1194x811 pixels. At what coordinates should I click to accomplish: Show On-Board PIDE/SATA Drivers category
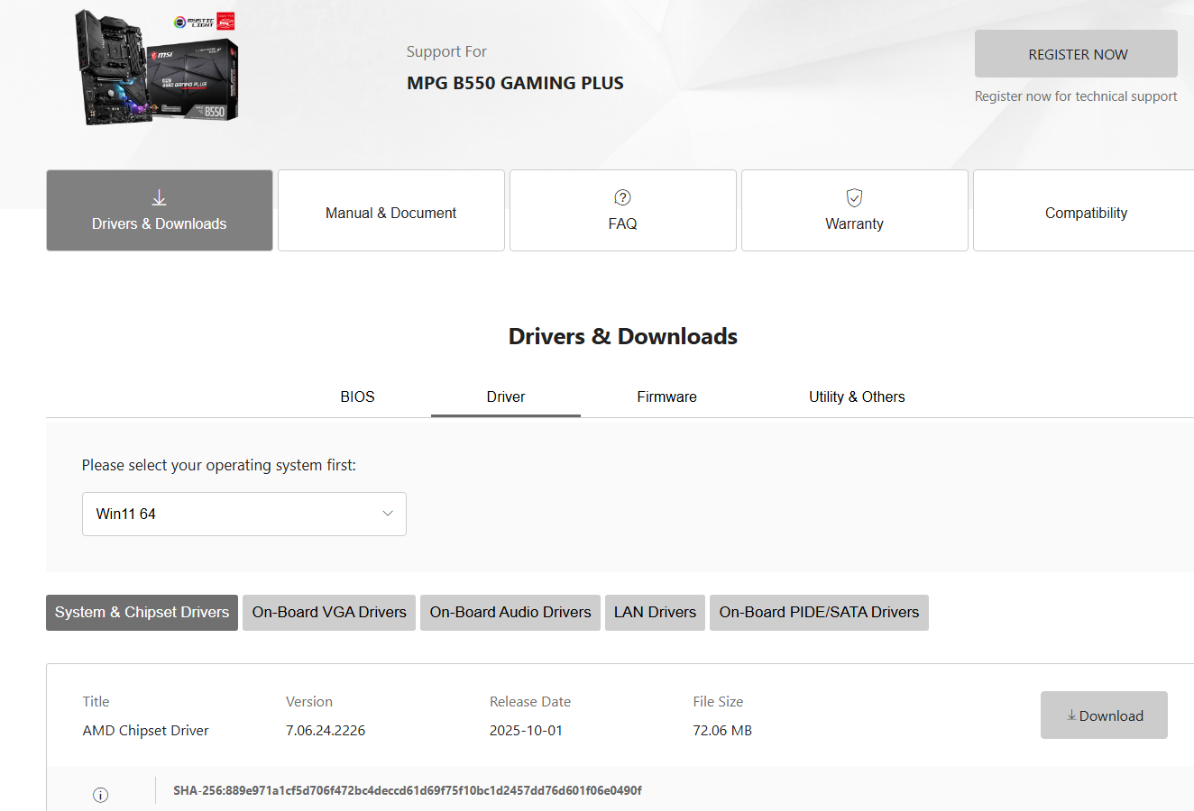click(x=819, y=613)
